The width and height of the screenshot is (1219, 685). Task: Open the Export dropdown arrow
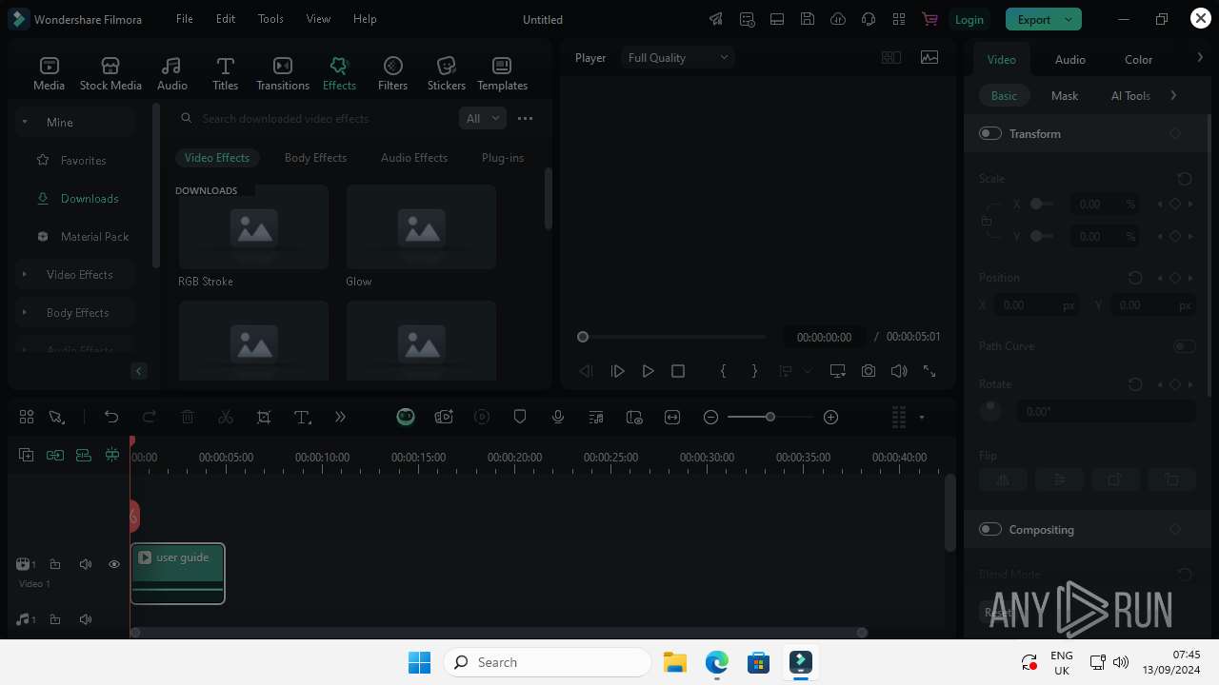(1069, 19)
